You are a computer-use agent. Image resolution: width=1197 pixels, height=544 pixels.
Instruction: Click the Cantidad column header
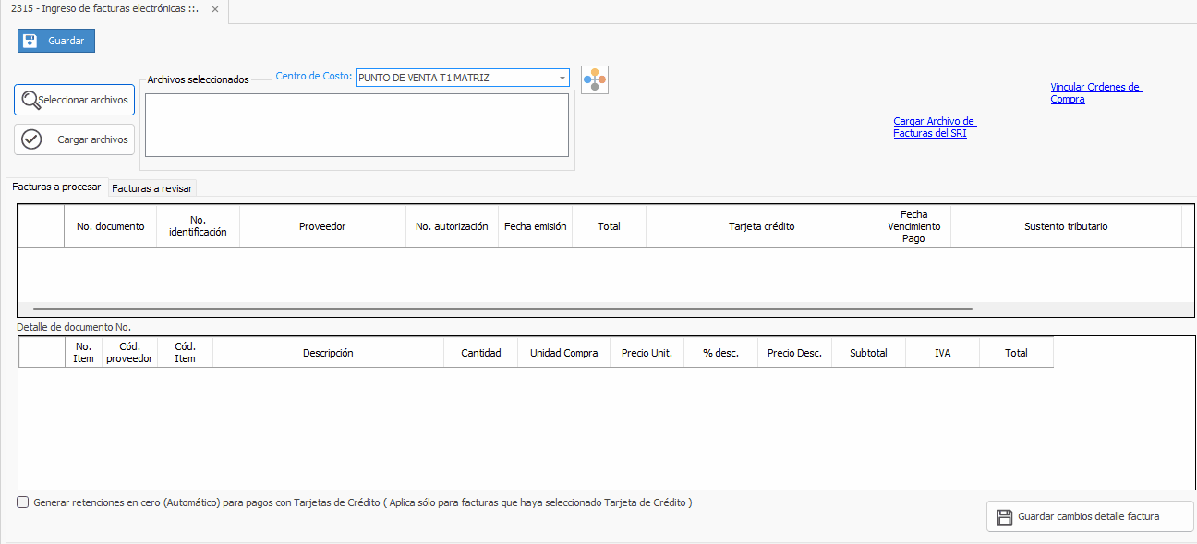480,353
